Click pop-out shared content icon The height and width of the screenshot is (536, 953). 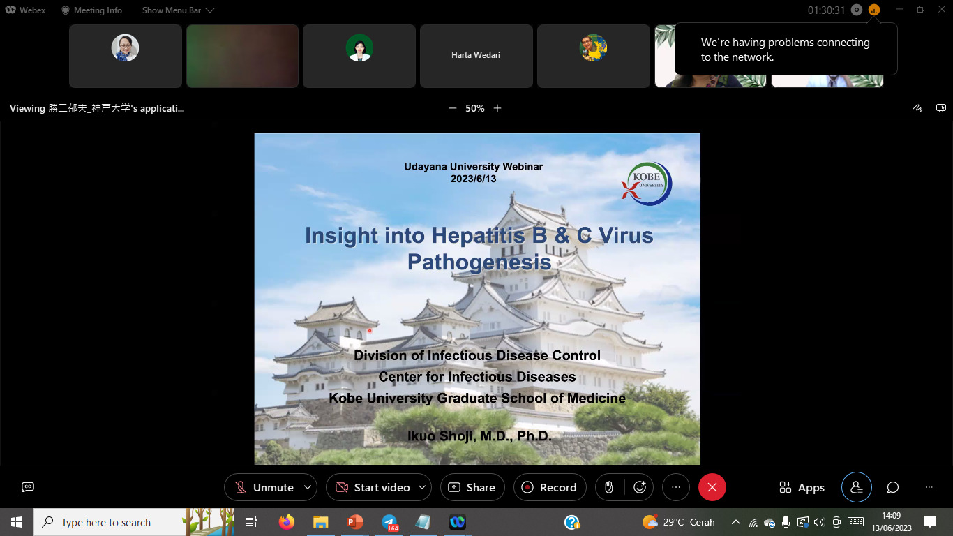click(941, 108)
